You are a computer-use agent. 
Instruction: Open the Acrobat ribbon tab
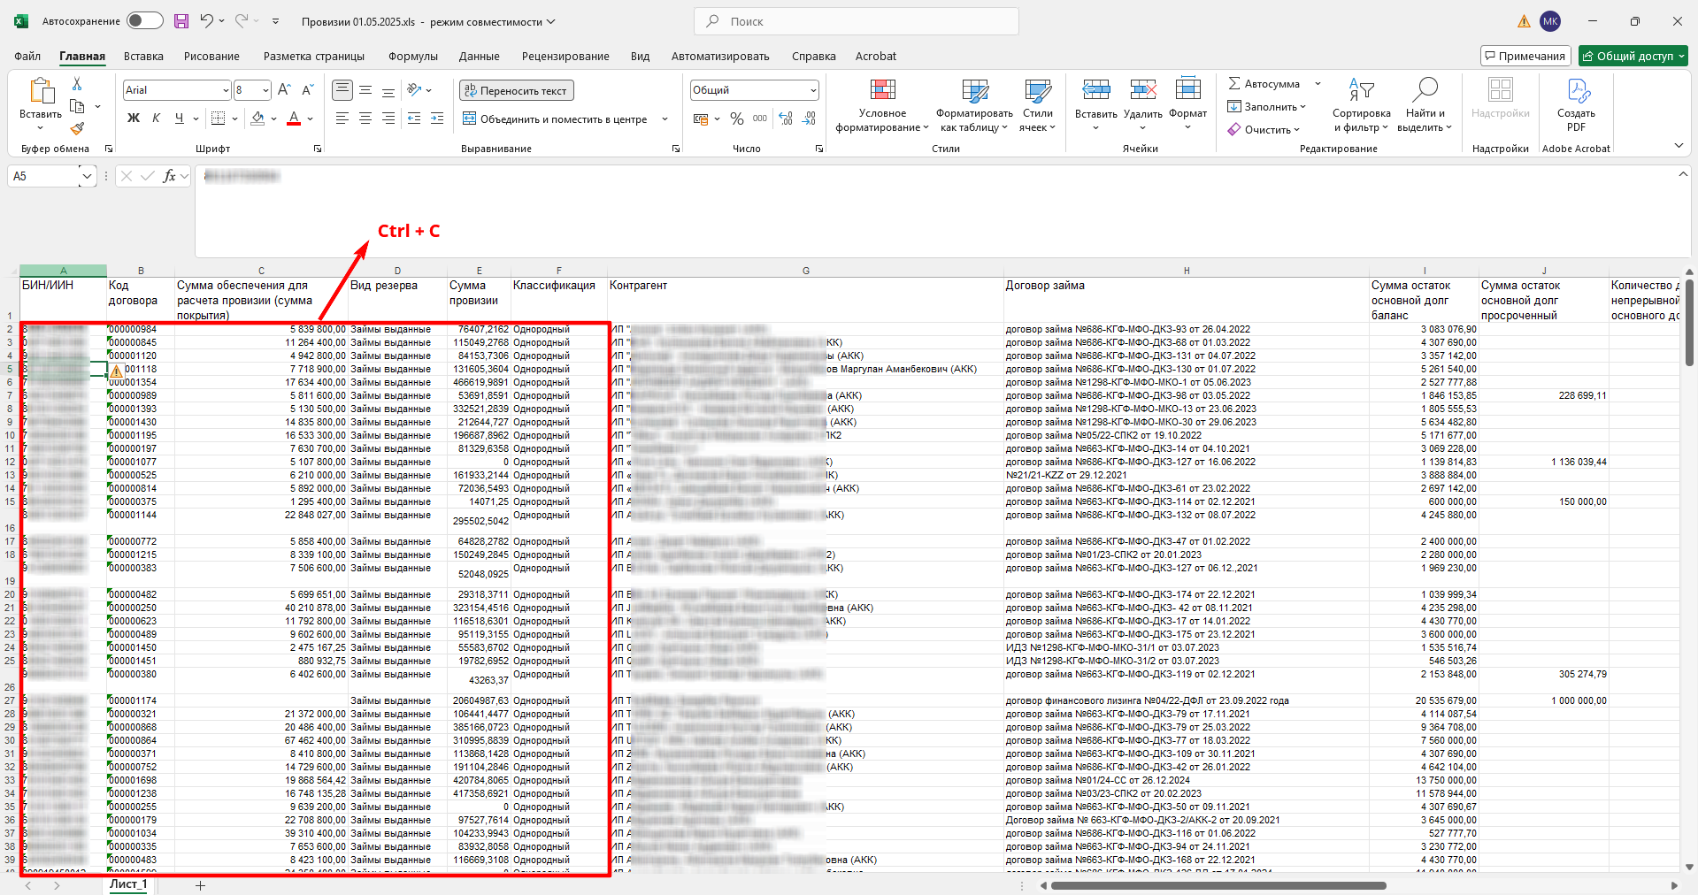876,56
